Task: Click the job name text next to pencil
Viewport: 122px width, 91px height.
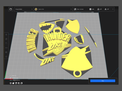Action: [15, 78]
